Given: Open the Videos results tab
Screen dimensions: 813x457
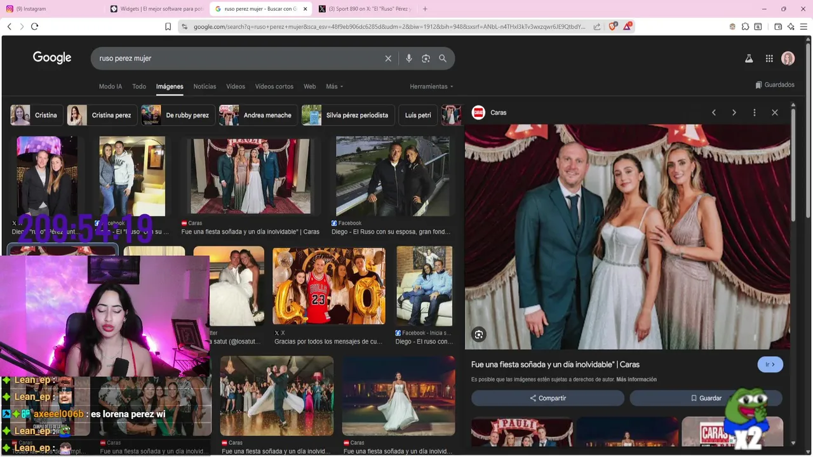Looking at the screenshot, I should tap(236, 86).
